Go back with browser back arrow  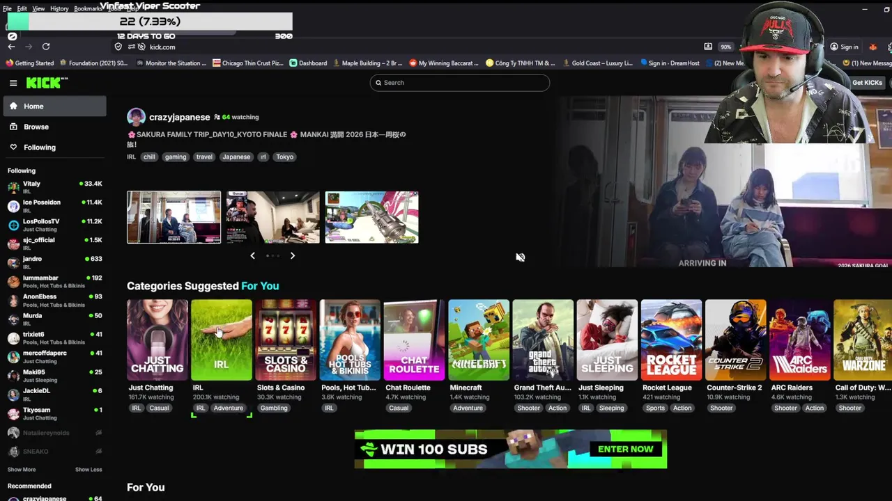pos(11,47)
